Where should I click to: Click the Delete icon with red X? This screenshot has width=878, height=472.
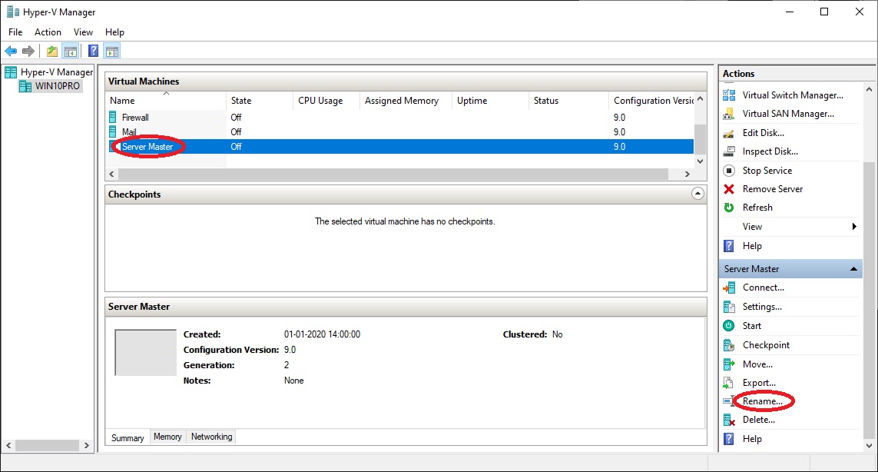729,420
